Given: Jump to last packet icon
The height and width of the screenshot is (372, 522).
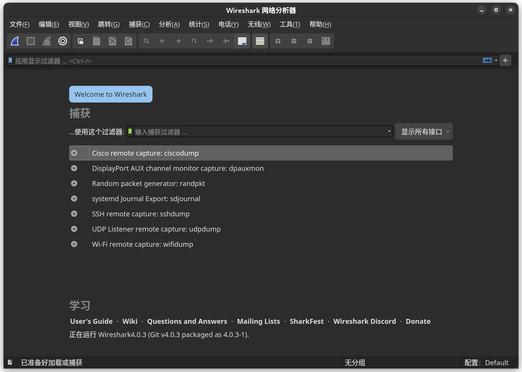Looking at the screenshot, I should (226, 41).
